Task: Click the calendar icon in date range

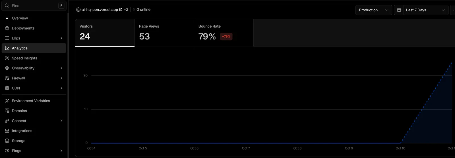Action: [399, 10]
